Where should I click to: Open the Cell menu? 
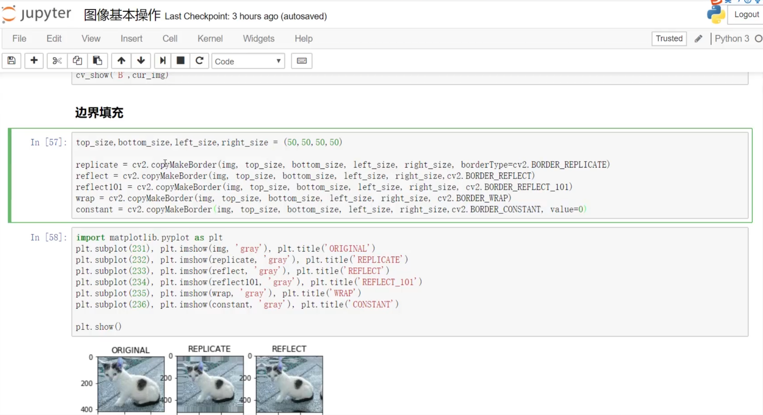(x=170, y=38)
